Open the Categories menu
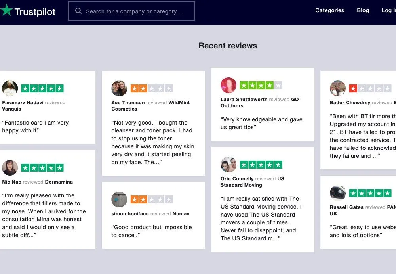 point(329,10)
